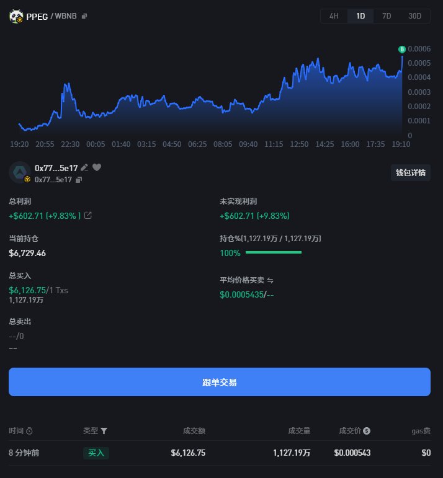Open the share icon next to 总利润
443x478 pixels.
coord(88,216)
